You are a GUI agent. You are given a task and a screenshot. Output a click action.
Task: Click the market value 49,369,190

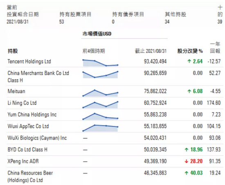pos(155,161)
